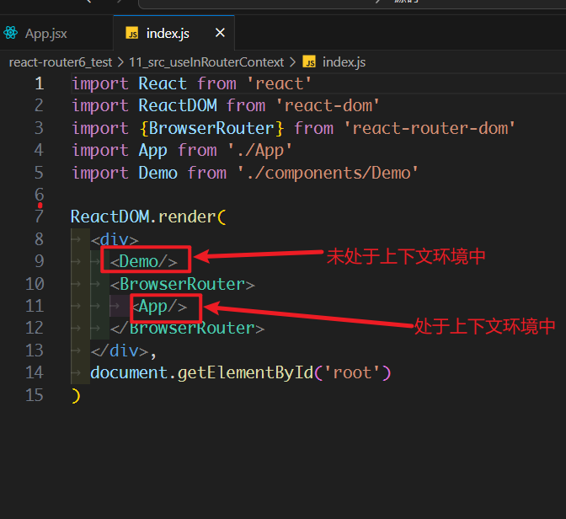Click the 'react-router-dom' import string
The image size is (566, 519).
pos(430,128)
